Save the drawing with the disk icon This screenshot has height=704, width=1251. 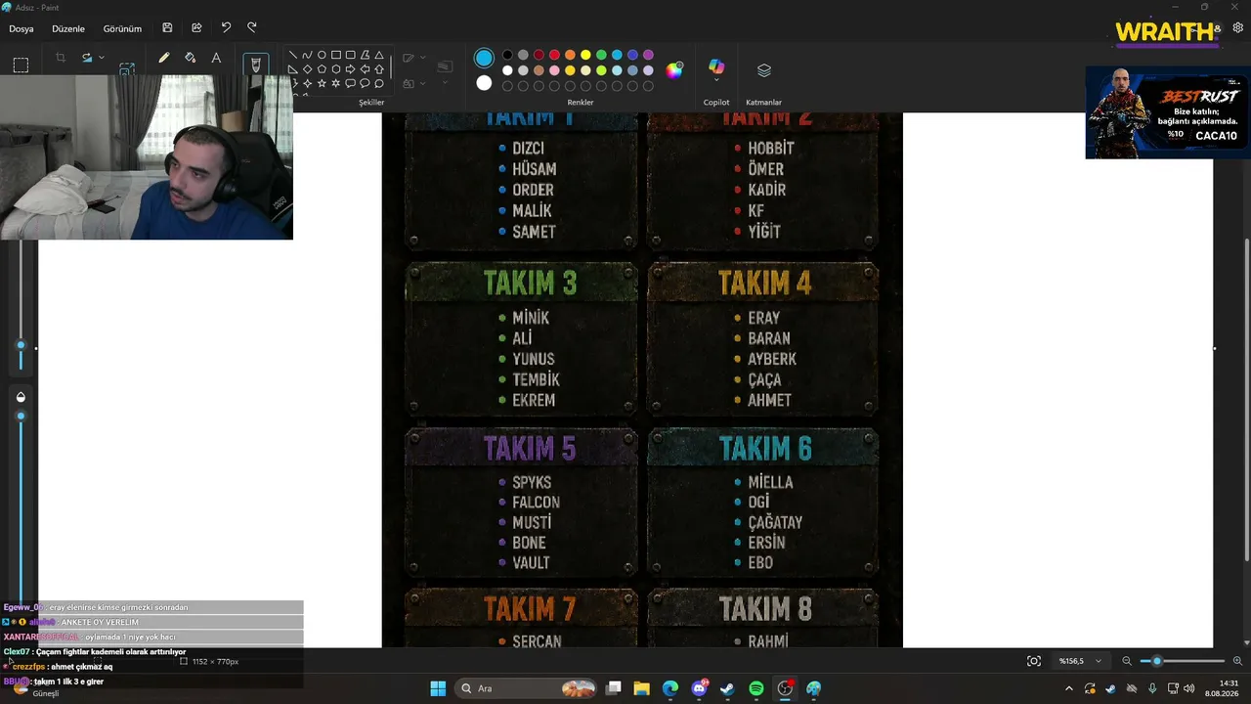coord(167,28)
